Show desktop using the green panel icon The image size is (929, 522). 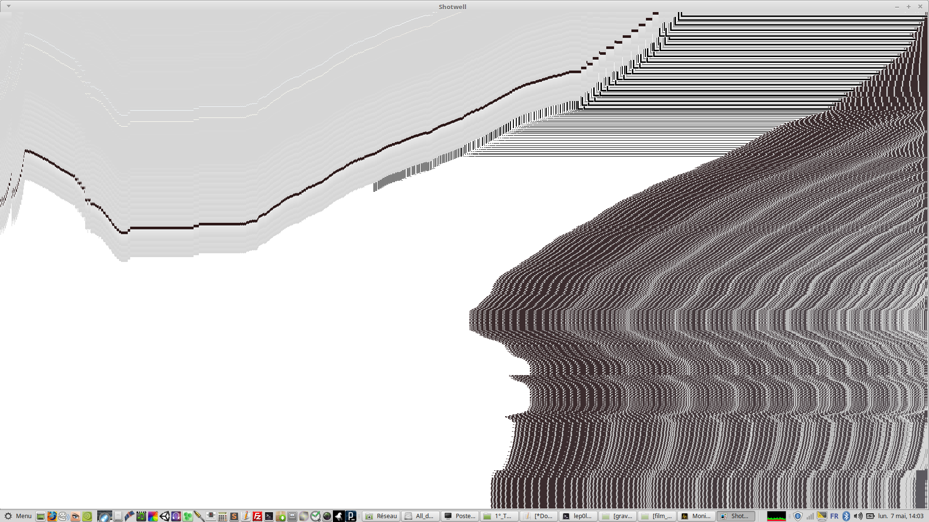41,516
